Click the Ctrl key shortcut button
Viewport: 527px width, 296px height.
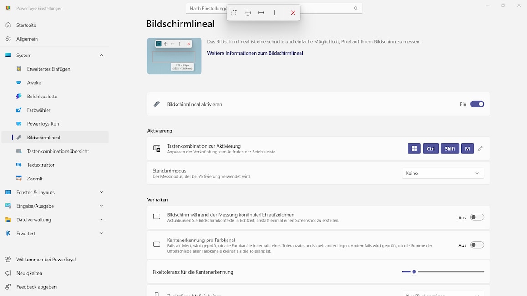click(x=430, y=148)
